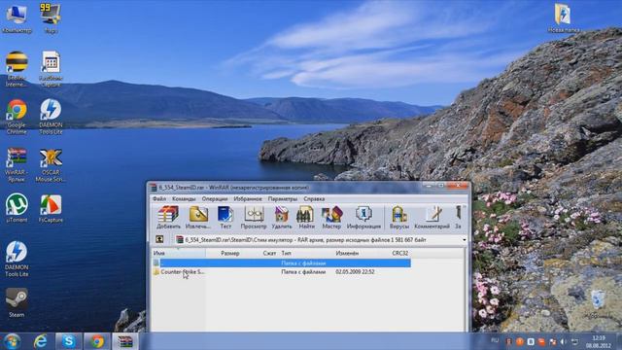Launch the Мастер wizard tool
The image size is (622, 350).
coord(331,218)
